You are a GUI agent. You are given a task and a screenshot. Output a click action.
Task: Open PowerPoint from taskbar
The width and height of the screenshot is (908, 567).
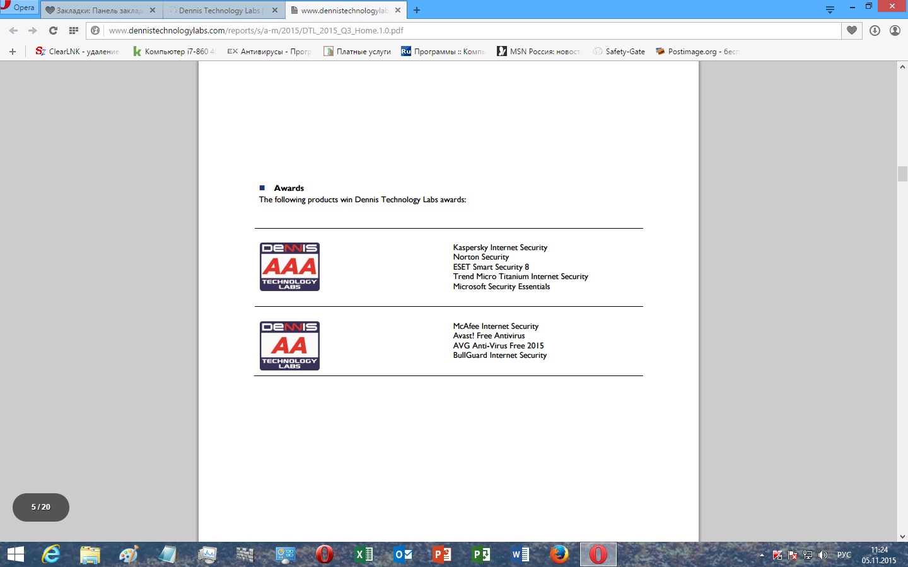[x=442, y=554]
